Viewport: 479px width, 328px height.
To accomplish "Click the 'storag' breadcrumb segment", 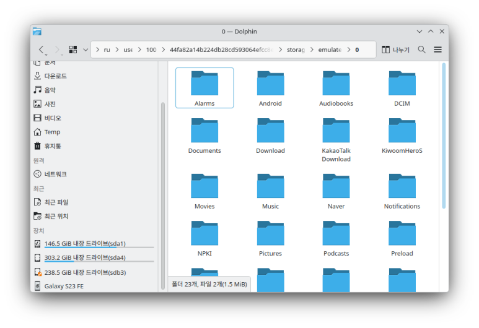I will coord(296,50).
